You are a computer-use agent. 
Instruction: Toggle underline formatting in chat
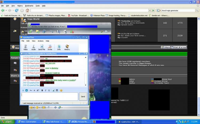click(49, 90)
